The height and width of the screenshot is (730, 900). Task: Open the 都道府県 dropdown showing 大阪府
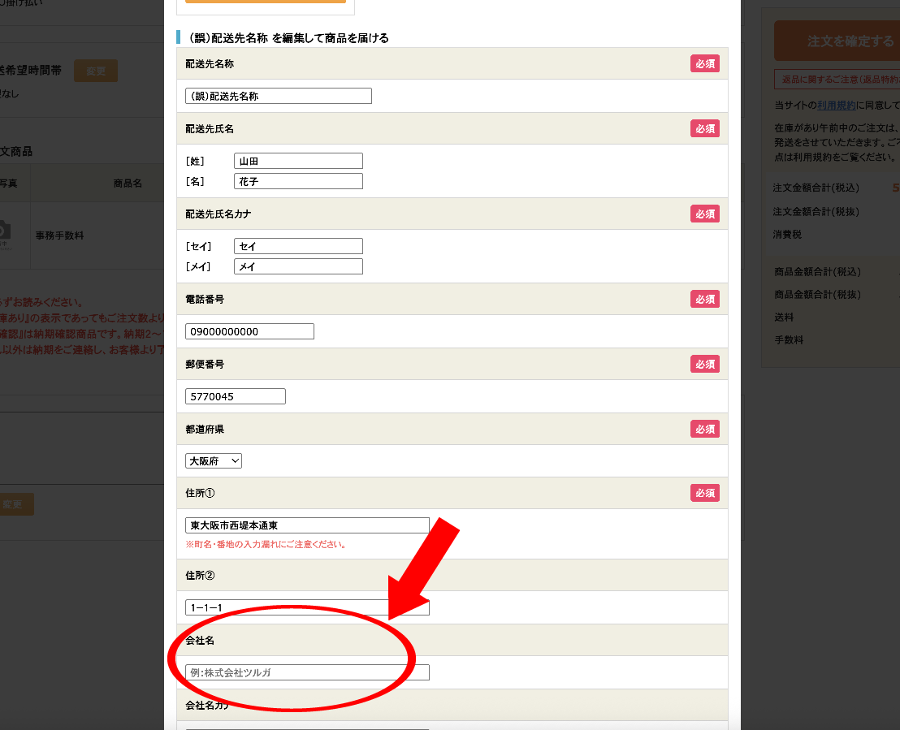tap(214, 461)
